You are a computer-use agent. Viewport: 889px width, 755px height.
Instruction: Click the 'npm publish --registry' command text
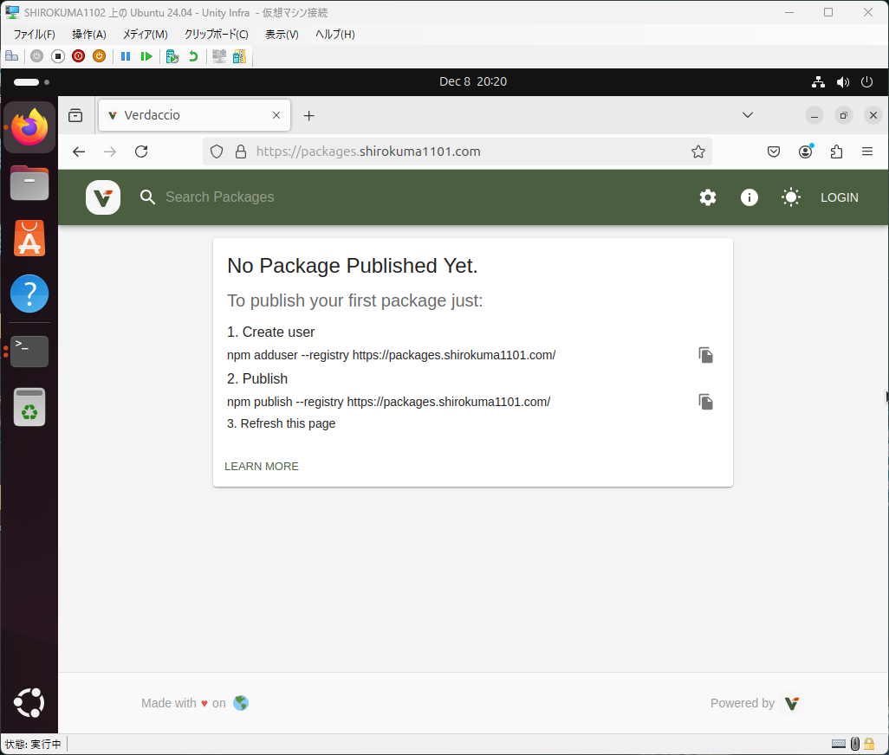click(388, 402)
